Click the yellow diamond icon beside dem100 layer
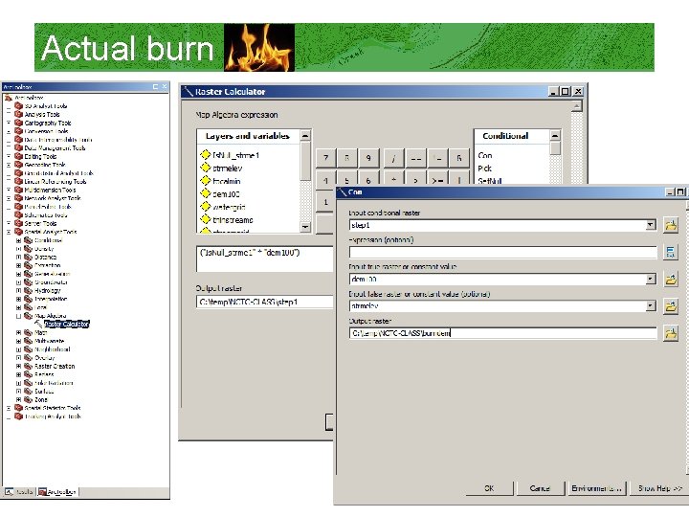This screenshot has width=689, height=517. pos(205,193)
